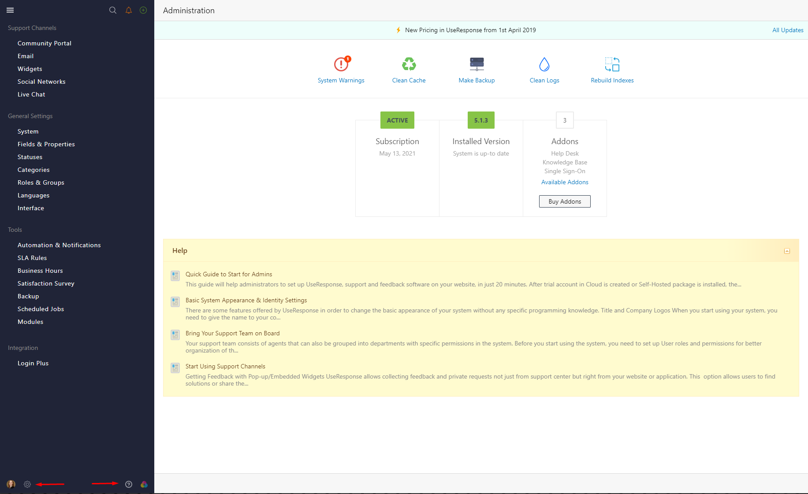Go to Widgets settings

(x=30, y=69)
